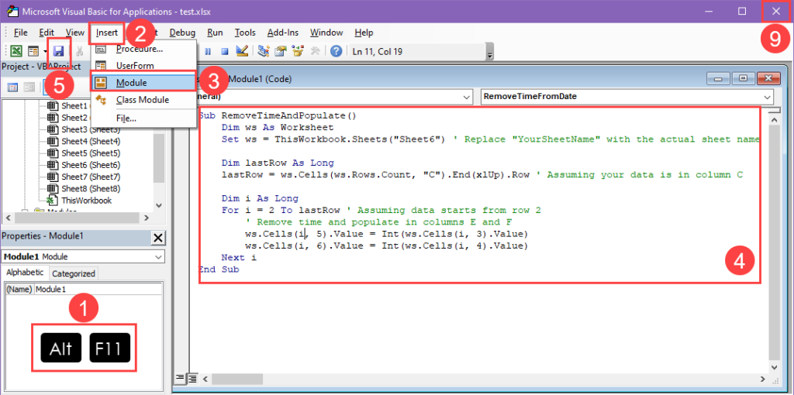
Task: Click the Insert menu
Action: (107, 33)
